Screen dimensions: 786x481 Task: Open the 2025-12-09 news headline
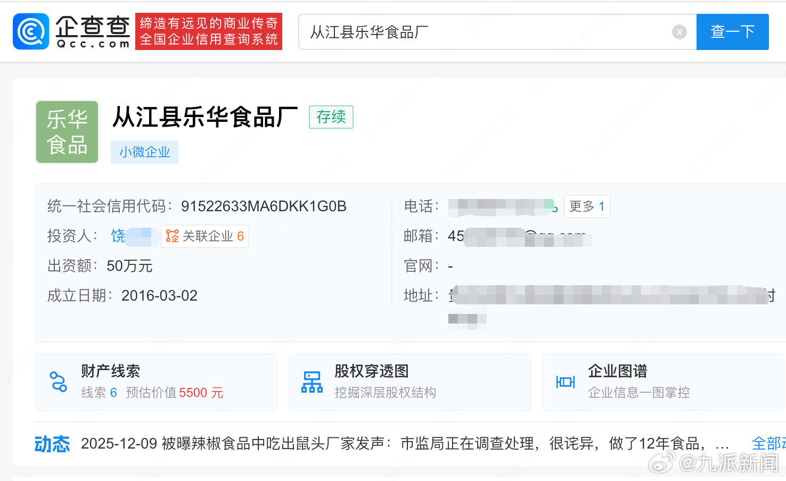(x=405, y=443)
